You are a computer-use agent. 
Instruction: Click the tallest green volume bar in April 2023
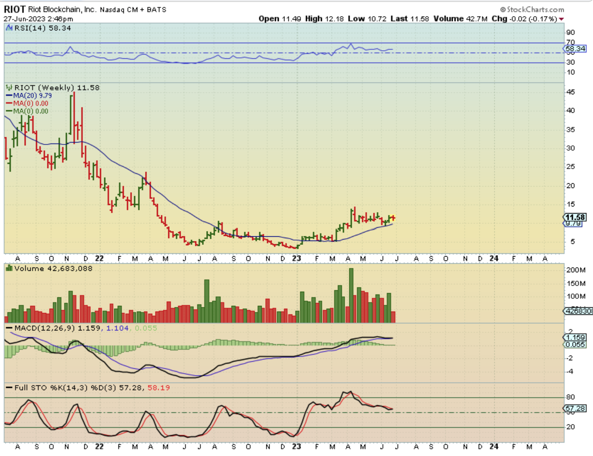pos(351,295)
